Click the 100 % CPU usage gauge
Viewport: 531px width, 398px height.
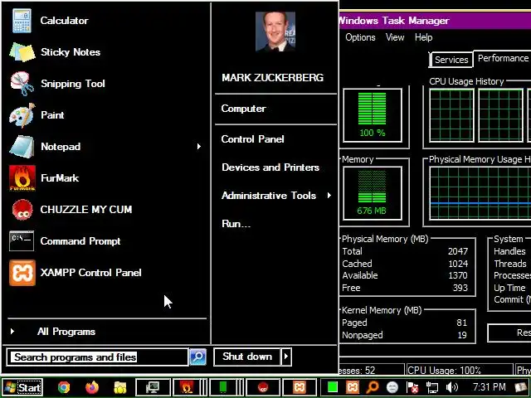(x=373, y=115)
